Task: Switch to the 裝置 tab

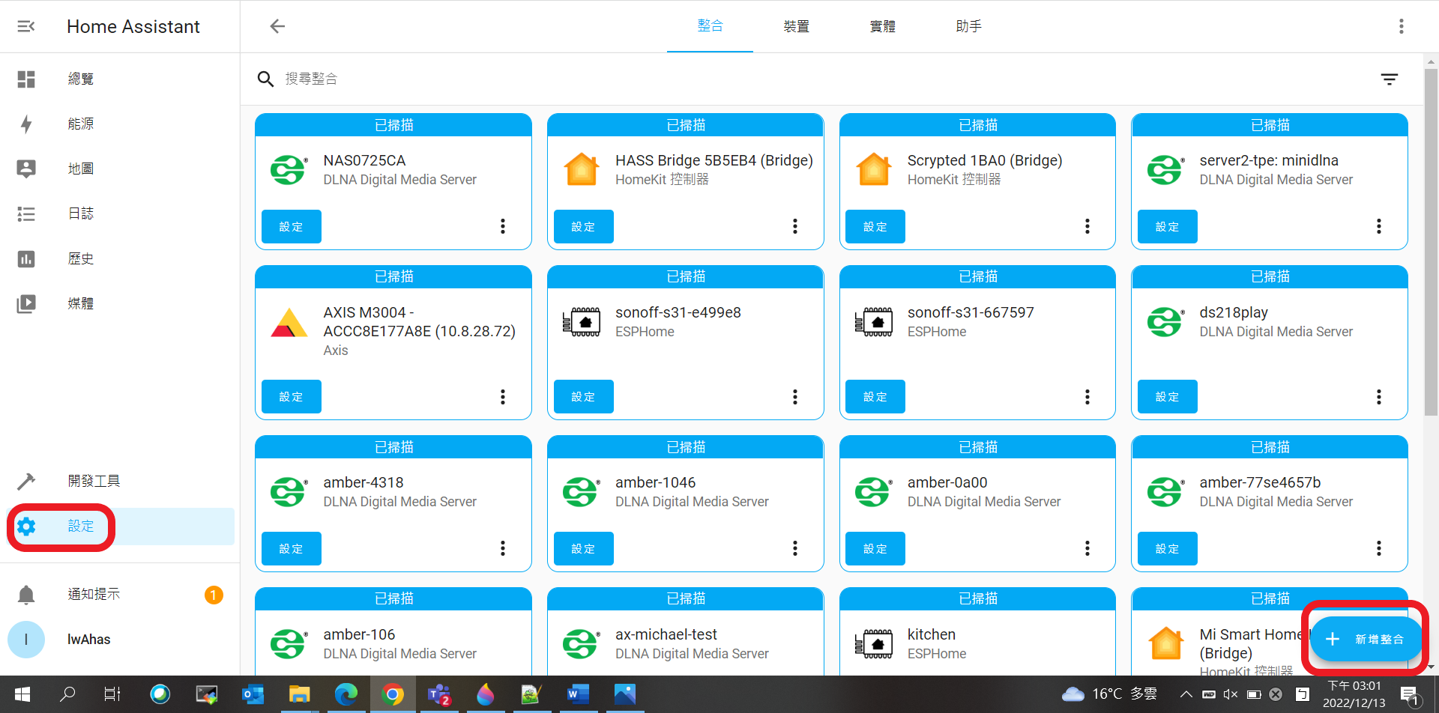Action: [796, 26]
